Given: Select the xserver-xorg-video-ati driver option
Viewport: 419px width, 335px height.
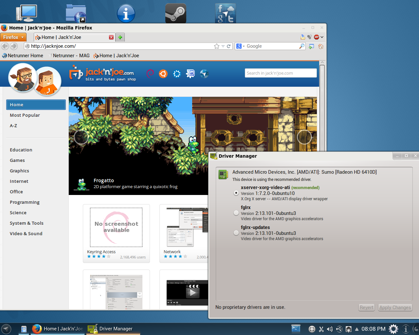Looking at the screenshot, I should [x=236, y=193].
